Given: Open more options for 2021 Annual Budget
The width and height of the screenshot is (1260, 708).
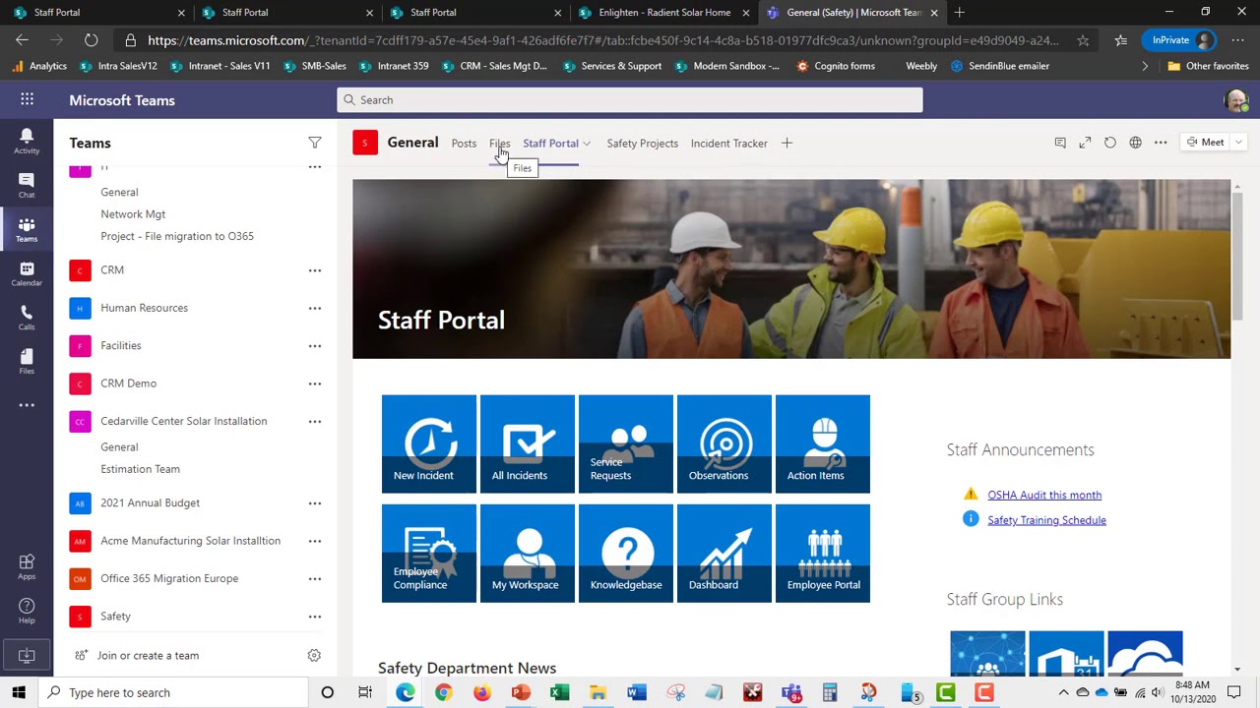Looking at the screenshot, I should pos(315,503).
